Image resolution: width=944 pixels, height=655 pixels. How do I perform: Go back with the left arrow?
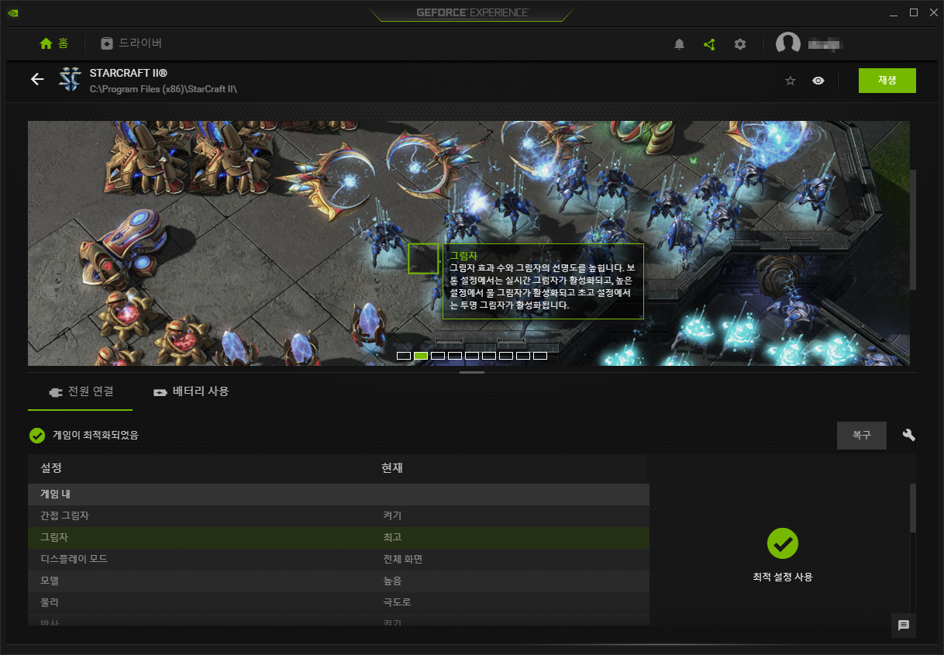coord(37,79)
